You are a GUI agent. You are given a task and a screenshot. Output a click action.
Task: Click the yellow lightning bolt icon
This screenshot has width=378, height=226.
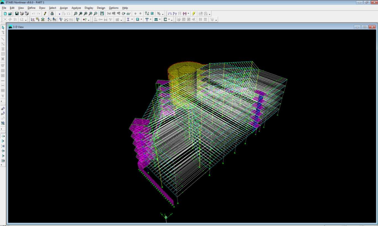(x=194, y=14)
